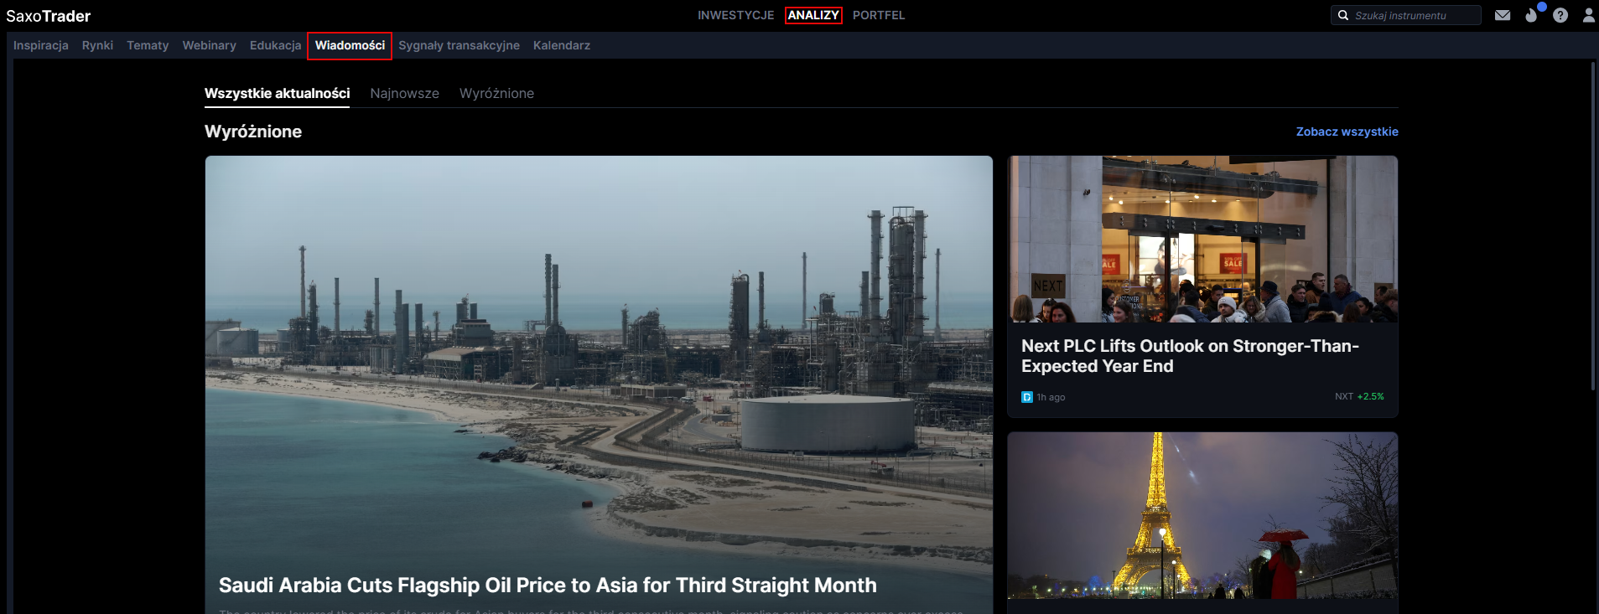The width and height of the screenshot is (1599, 614).
Task: Select the ANALIZY main tab
Action: (x=812, y=15)
